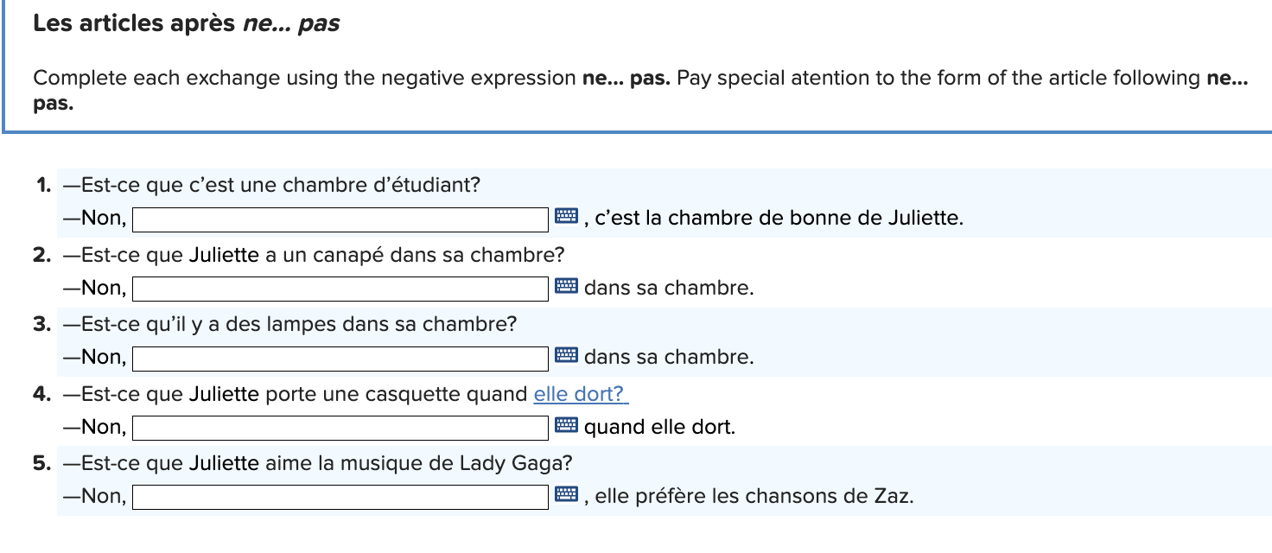Click the keyboard icon beside question 3's answer box
The height and width of the screenshot is (553, 1272).
[564, 354]
